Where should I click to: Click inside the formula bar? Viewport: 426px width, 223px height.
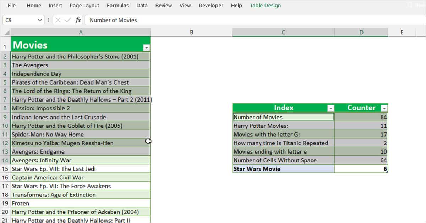[x=177, y=20]
